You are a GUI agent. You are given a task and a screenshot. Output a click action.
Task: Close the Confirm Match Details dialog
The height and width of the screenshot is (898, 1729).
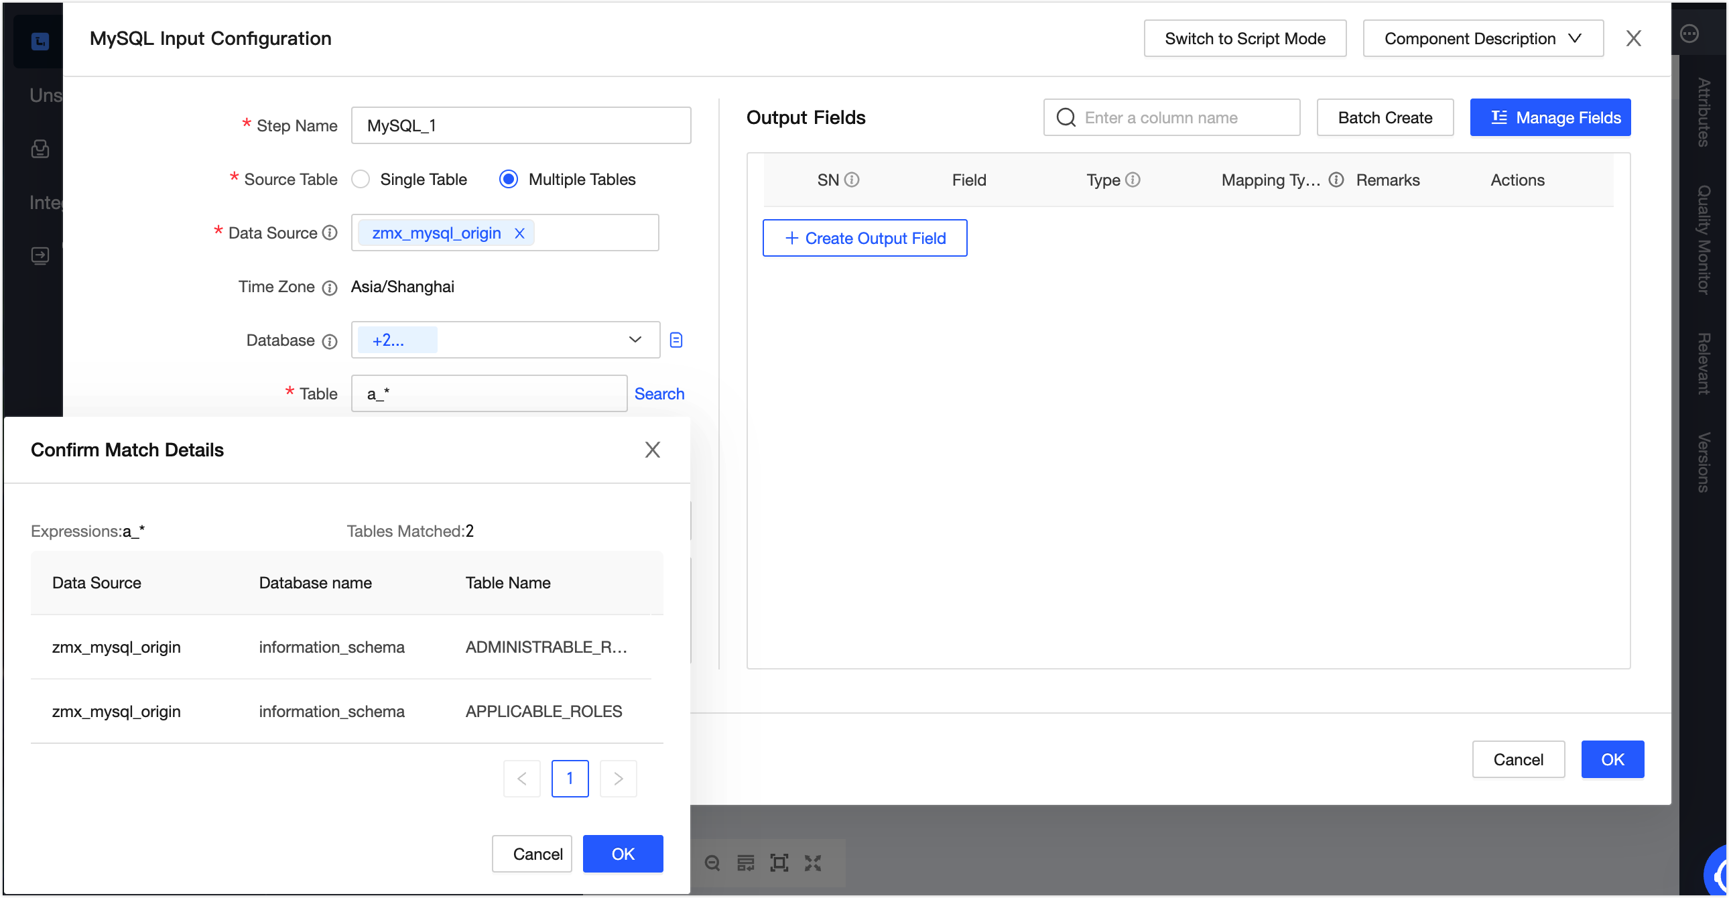(653, 450)
